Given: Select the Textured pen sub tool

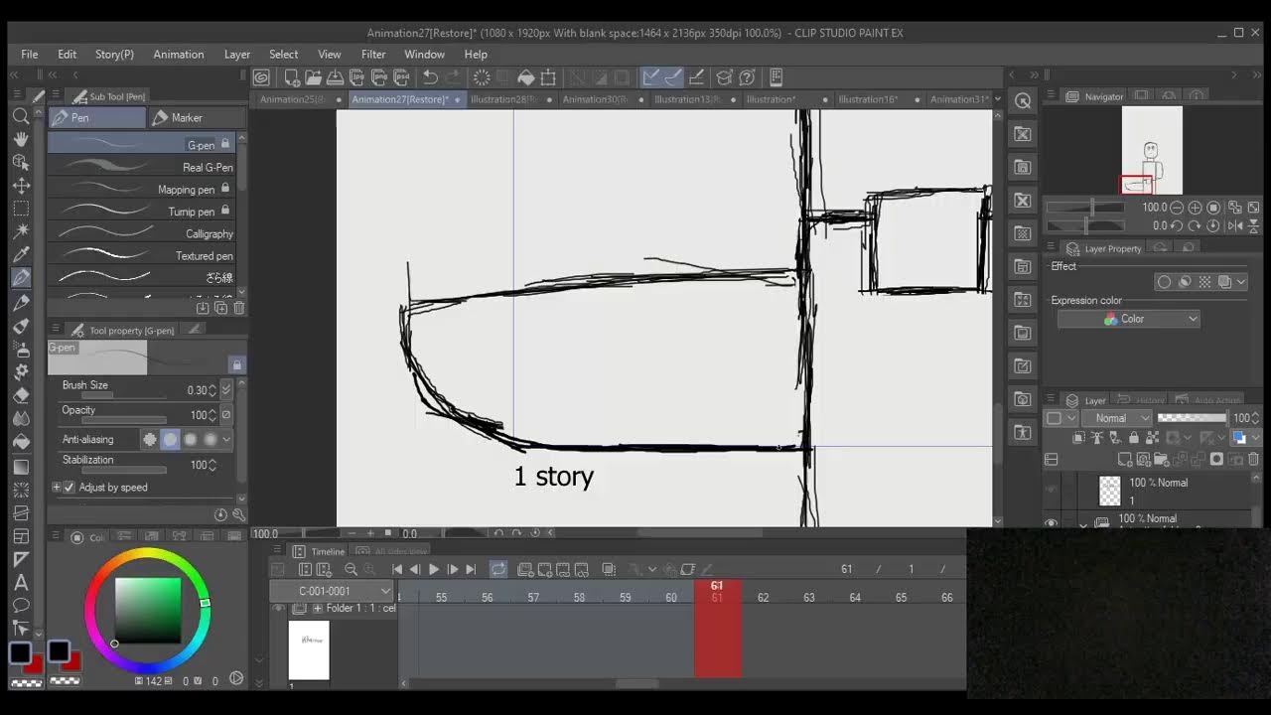Looking at the screenshot, I should (x=142, y=255).
